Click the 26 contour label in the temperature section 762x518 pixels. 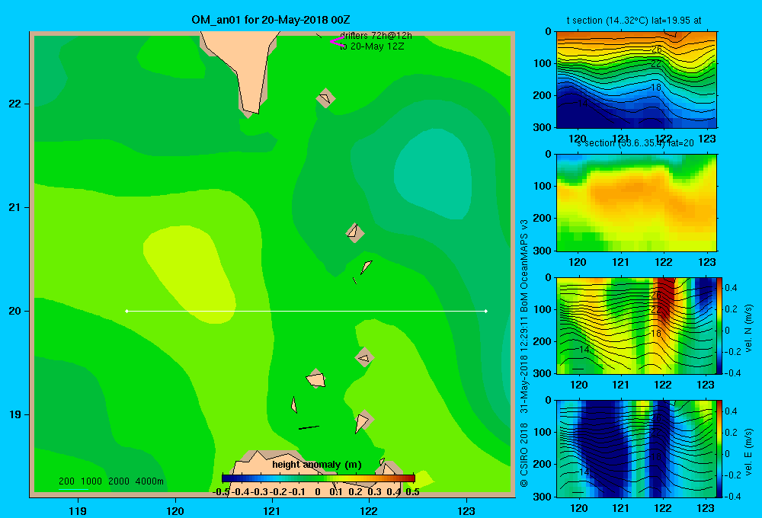(656, 50)
